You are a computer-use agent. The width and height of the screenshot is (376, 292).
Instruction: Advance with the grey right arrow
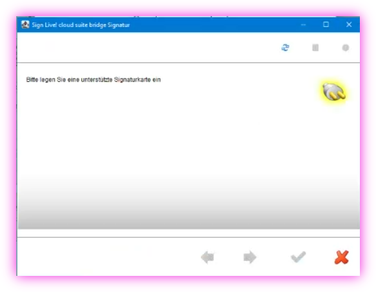[x=250, y=257]
